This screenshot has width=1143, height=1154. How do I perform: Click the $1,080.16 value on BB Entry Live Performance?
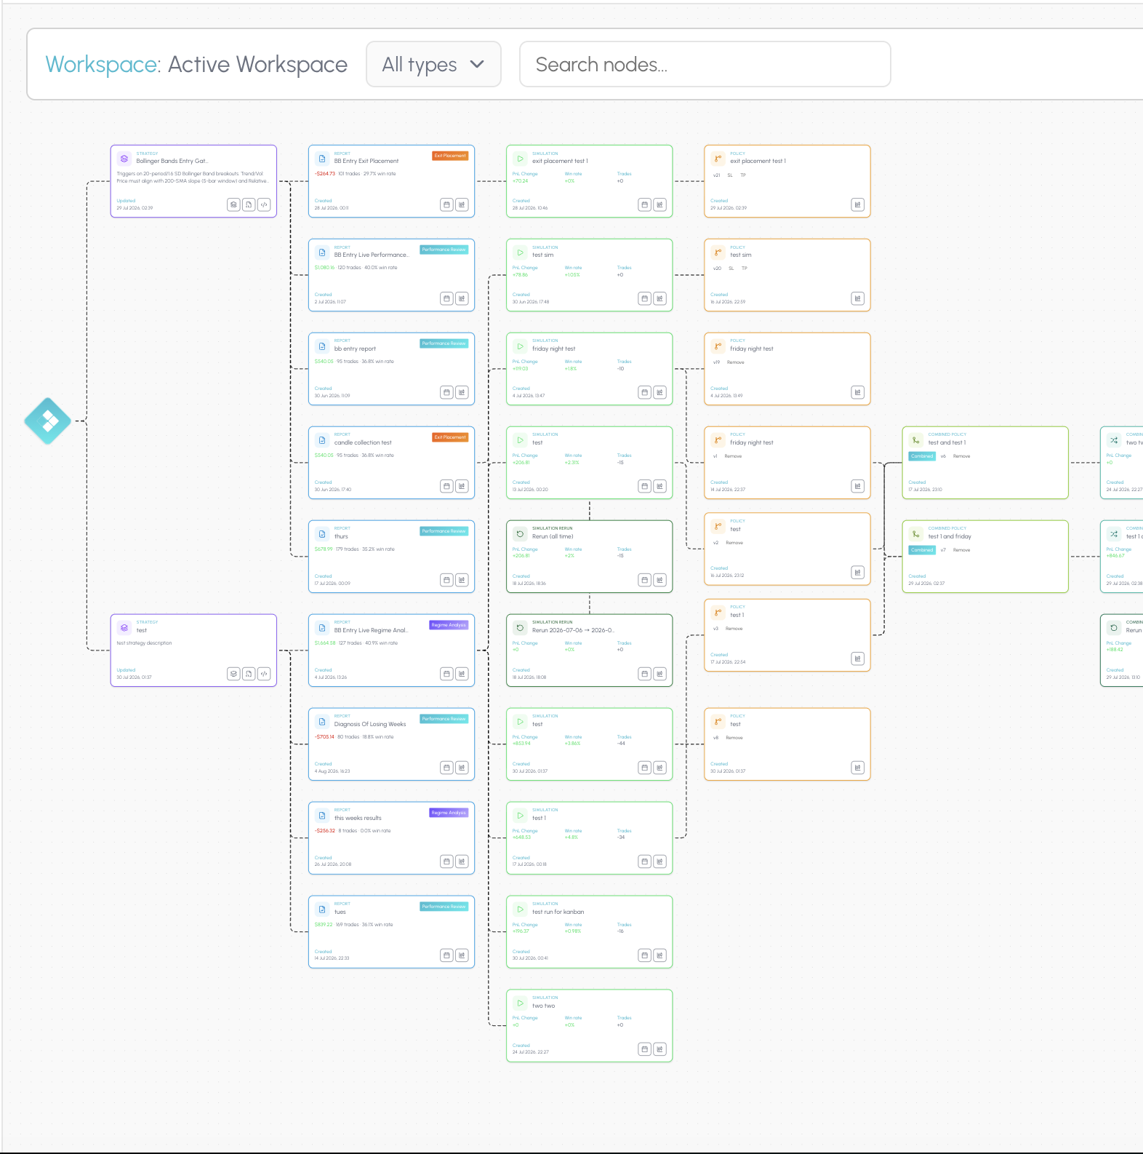pyautogui.click(x=324, y=268)
